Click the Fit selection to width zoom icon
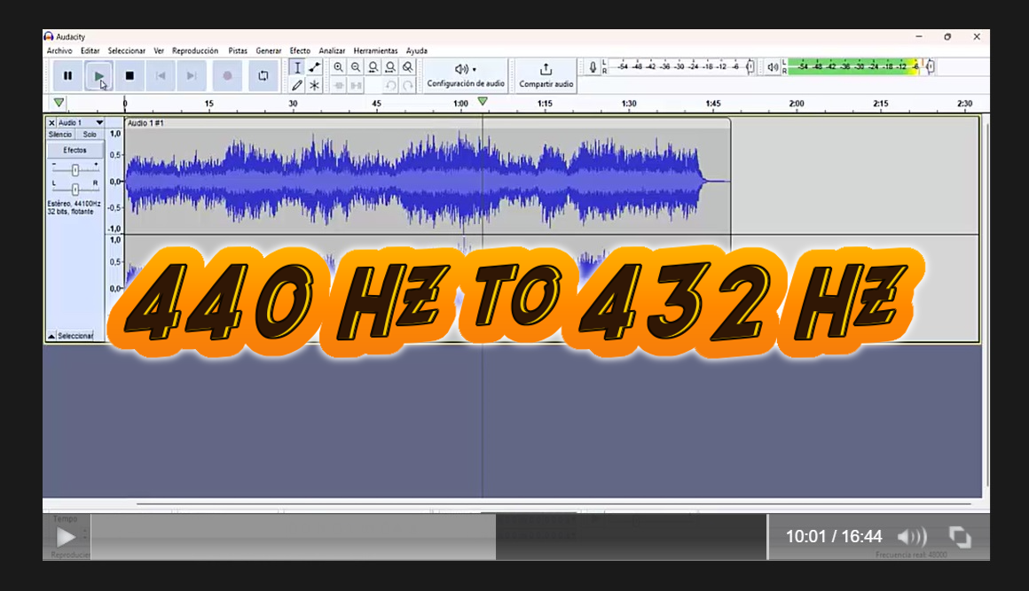This screenshot has height=591, width=1029. coord(373,67)
